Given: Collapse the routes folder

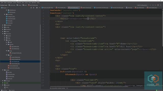Looking at the screenshot, I should click(x=3, y=70).
